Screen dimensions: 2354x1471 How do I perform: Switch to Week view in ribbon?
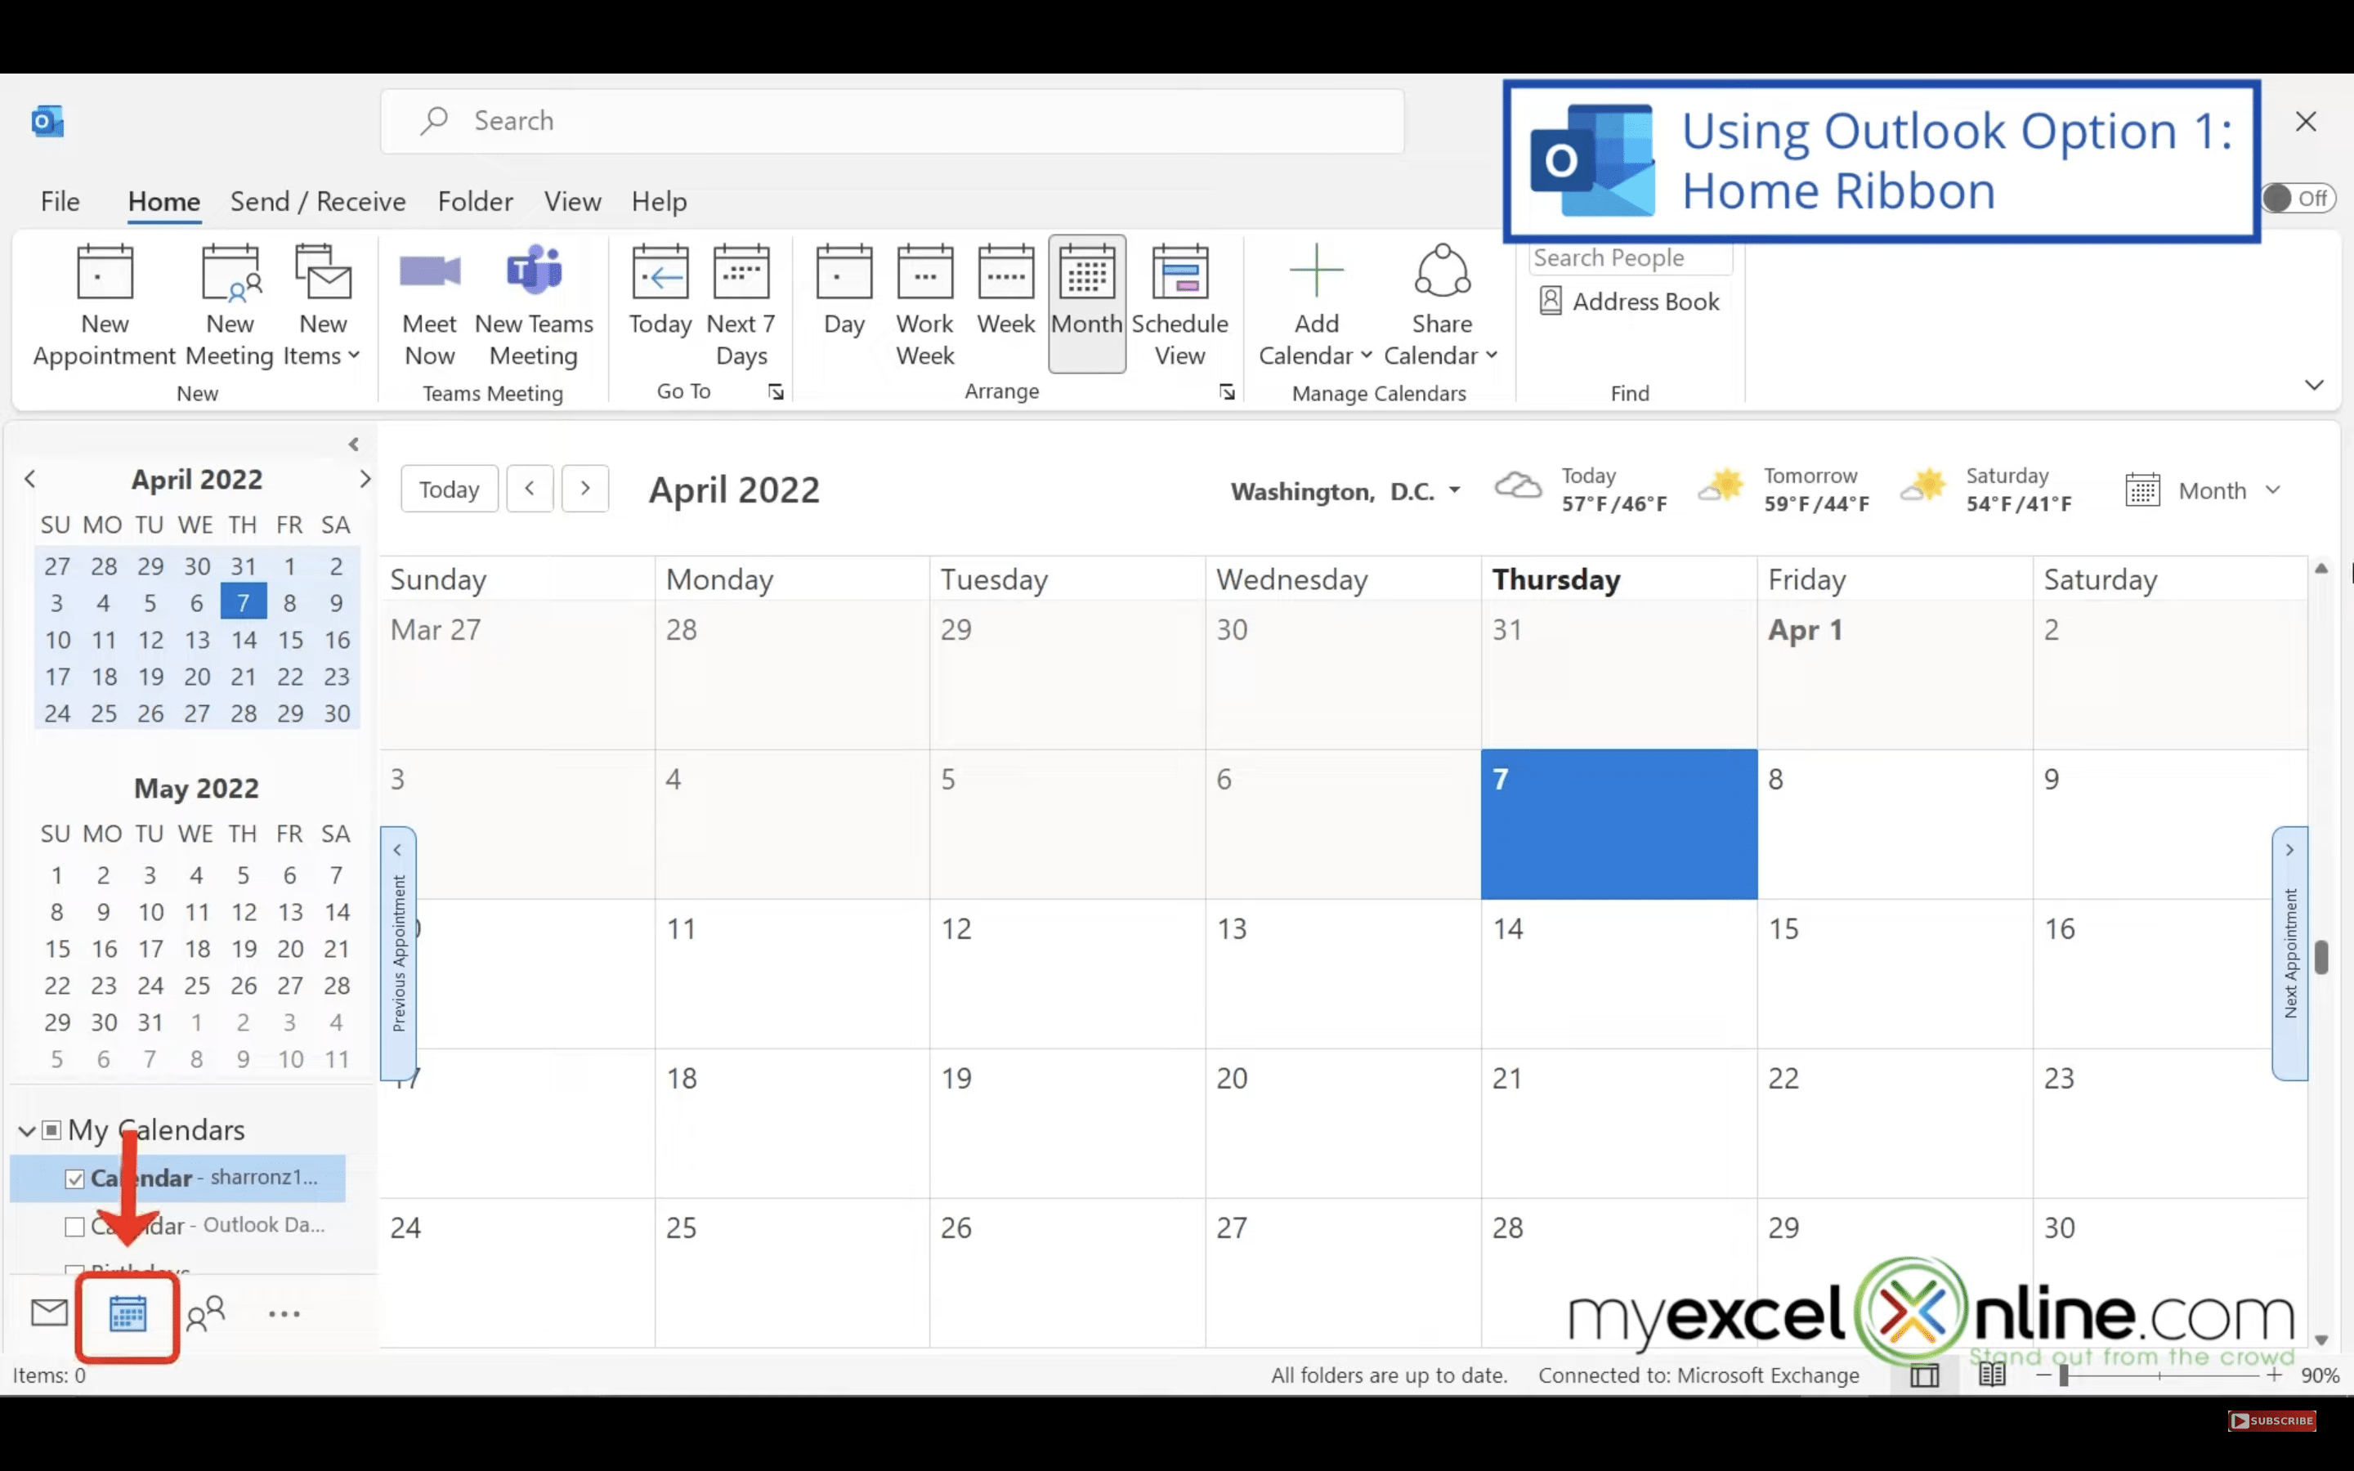click(1006, 292)
